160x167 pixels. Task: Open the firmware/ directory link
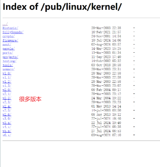10,40
